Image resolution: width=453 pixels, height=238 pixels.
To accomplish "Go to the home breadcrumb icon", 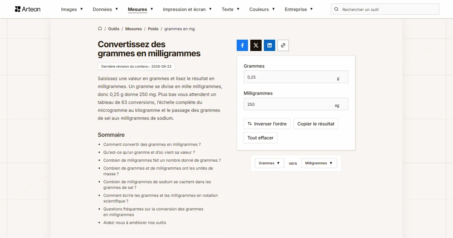I will [x=100, y=29].
